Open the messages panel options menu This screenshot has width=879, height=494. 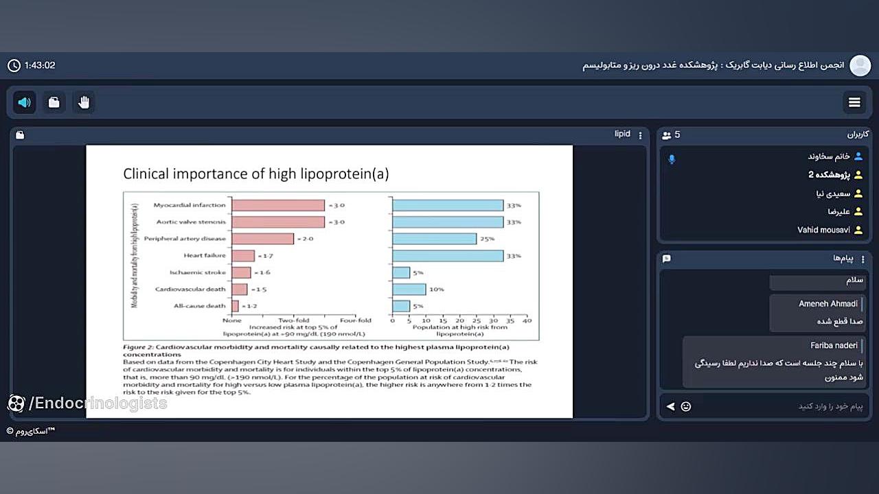click(x=863, y=259)
